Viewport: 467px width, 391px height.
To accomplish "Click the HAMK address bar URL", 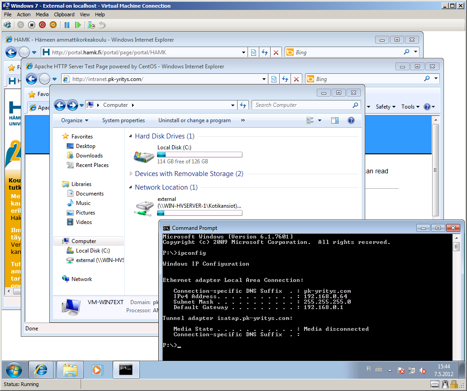I will click(109, 52).
